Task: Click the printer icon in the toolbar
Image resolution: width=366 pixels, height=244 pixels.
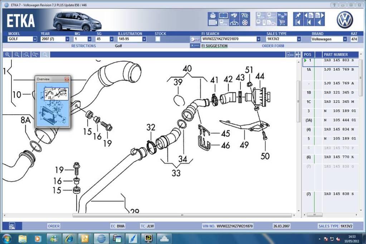Action: tap(213, 16)
